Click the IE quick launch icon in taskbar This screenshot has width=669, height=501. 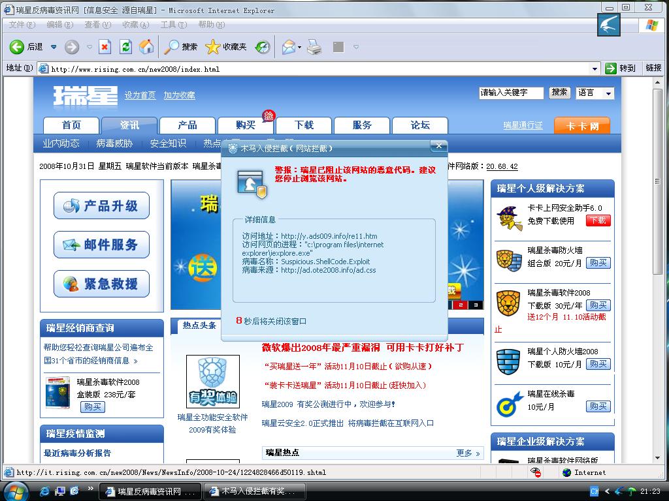44,491
